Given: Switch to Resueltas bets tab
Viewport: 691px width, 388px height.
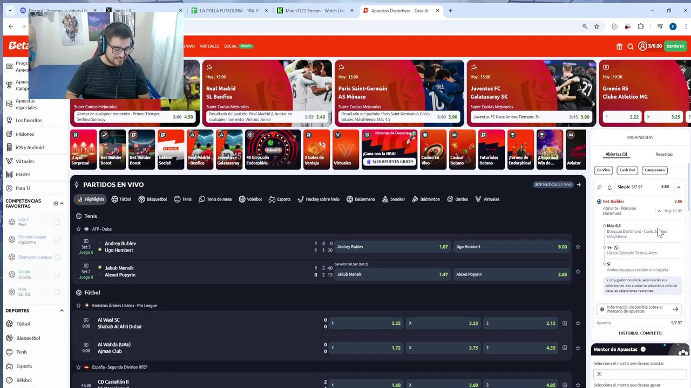Looking at the screenshot, I should pos(664,154).
